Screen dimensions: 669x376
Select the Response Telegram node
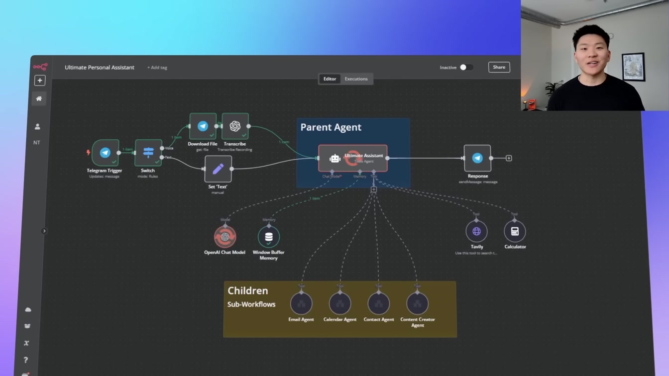click(477, 158)
